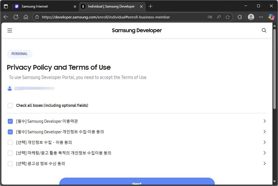Click the Samsung Internet tab favicon

tap(17, 6)
